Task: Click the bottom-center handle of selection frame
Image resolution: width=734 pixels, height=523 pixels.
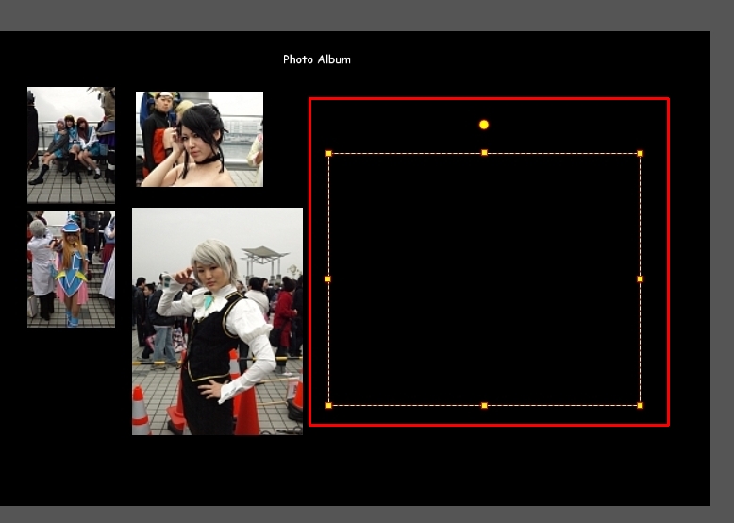Action: pyautogui.click(x=485, y=406)
